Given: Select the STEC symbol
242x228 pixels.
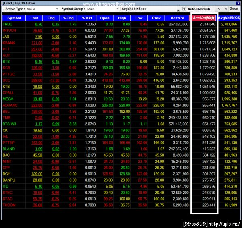Looking at the screenshot, I should tap(7, 193).
